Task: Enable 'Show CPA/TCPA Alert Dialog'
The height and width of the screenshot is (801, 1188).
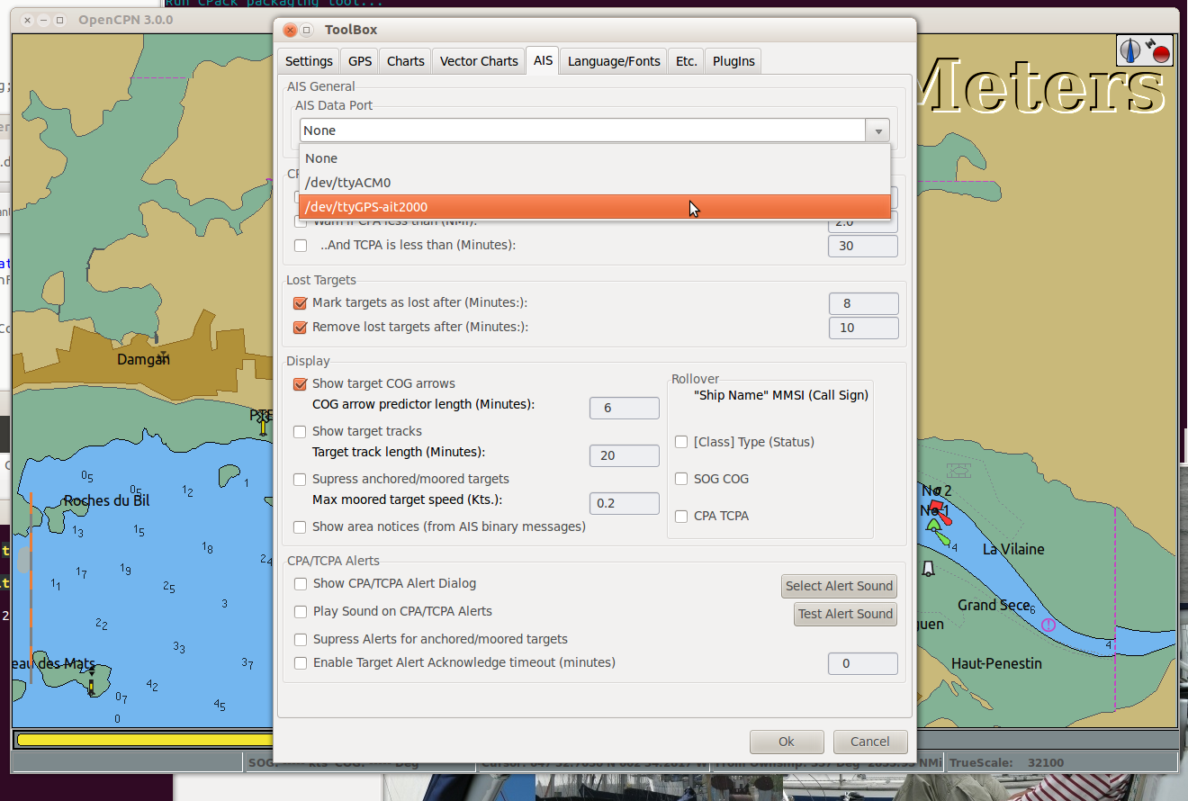Action: [x=301, y=584]
